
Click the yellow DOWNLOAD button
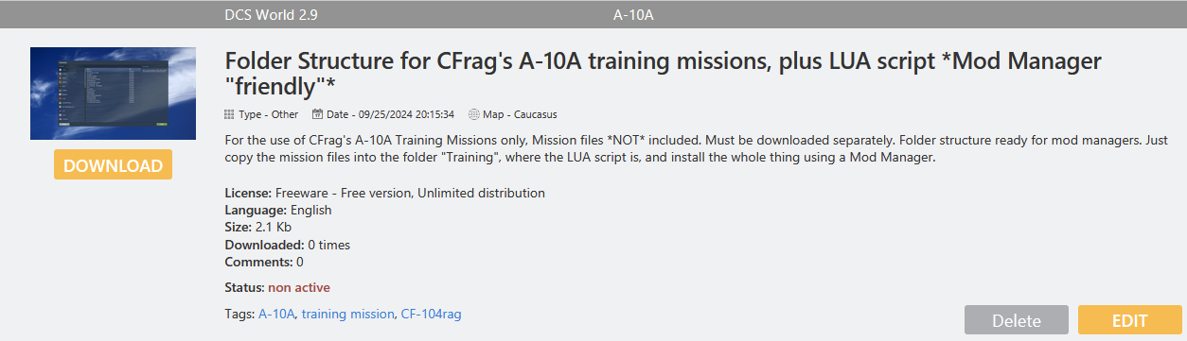tap(113, 164)
